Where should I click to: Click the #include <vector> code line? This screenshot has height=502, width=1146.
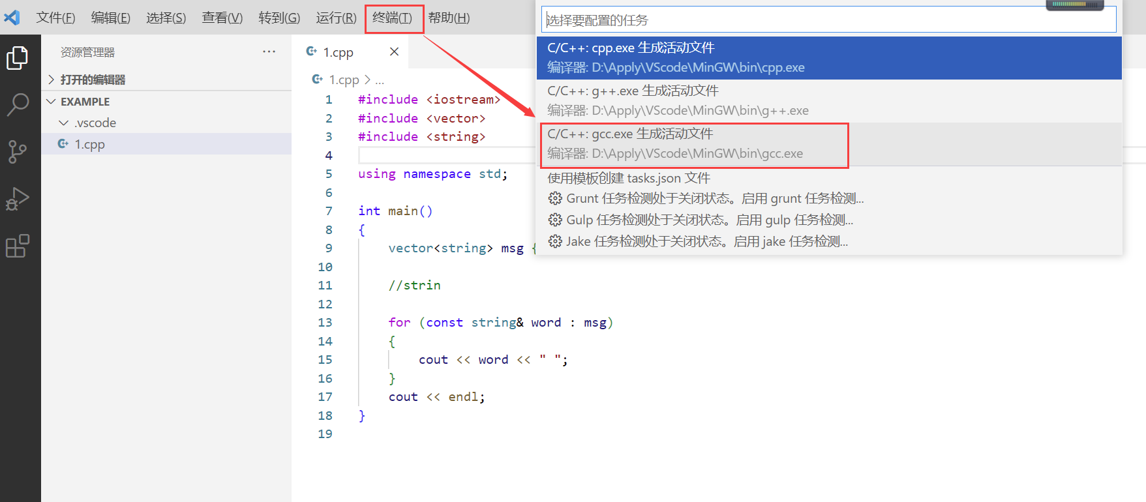421,118
